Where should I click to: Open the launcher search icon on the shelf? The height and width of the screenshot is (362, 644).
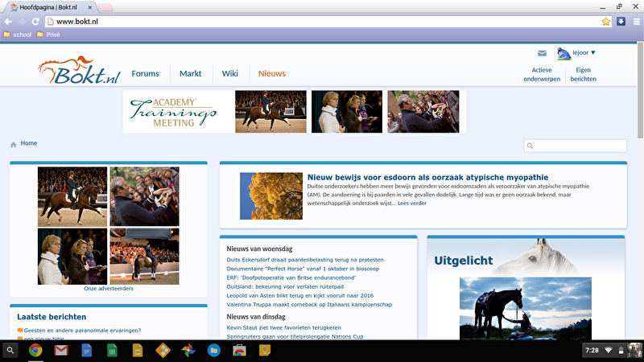(x=10, y=351)
